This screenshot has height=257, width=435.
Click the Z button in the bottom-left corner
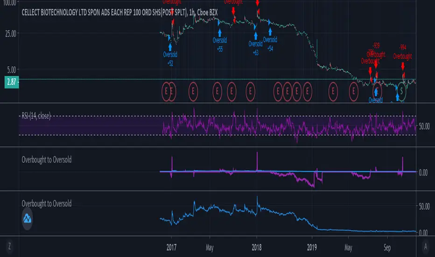[9, 246]
